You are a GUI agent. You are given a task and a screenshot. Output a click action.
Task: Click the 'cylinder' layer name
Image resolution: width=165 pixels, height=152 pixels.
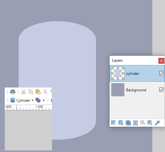point(133,74)
